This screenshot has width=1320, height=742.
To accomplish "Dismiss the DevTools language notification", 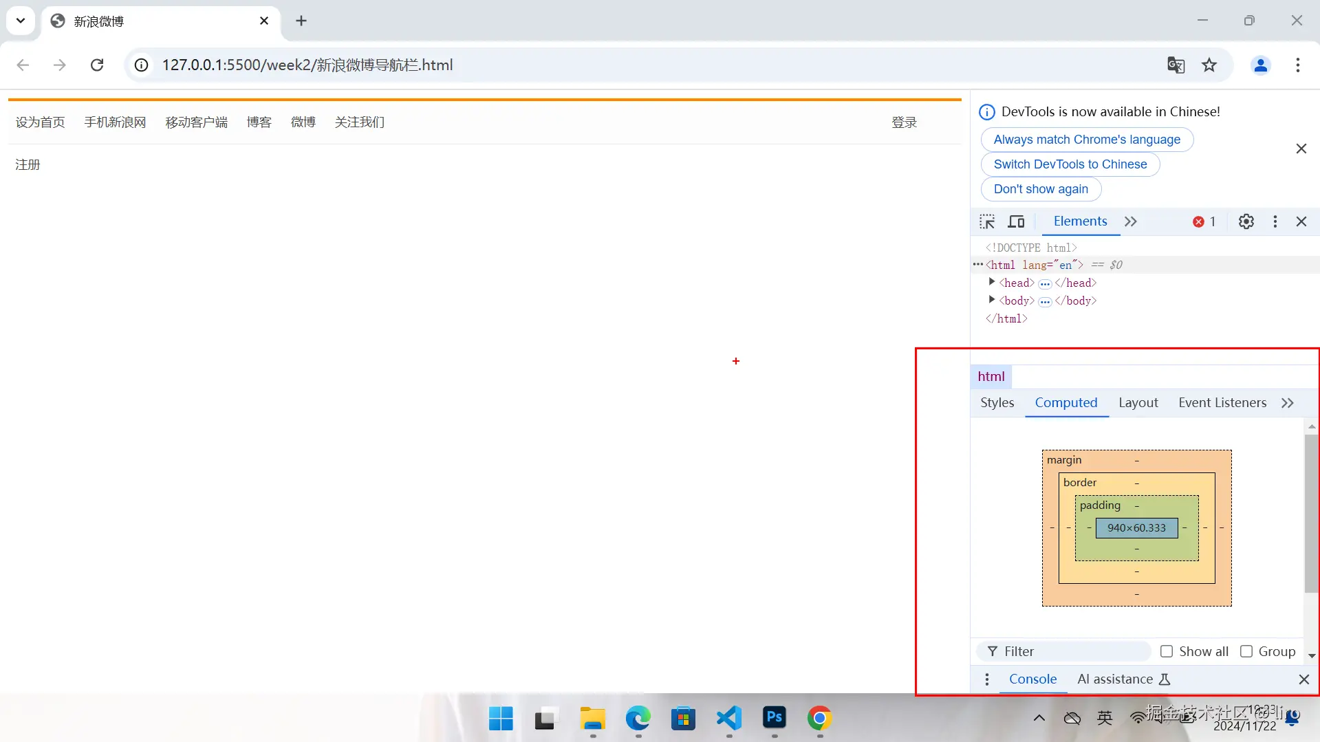I will pos(1301,149).
